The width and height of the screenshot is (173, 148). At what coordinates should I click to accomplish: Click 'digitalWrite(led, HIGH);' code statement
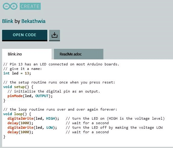point(33,118)
